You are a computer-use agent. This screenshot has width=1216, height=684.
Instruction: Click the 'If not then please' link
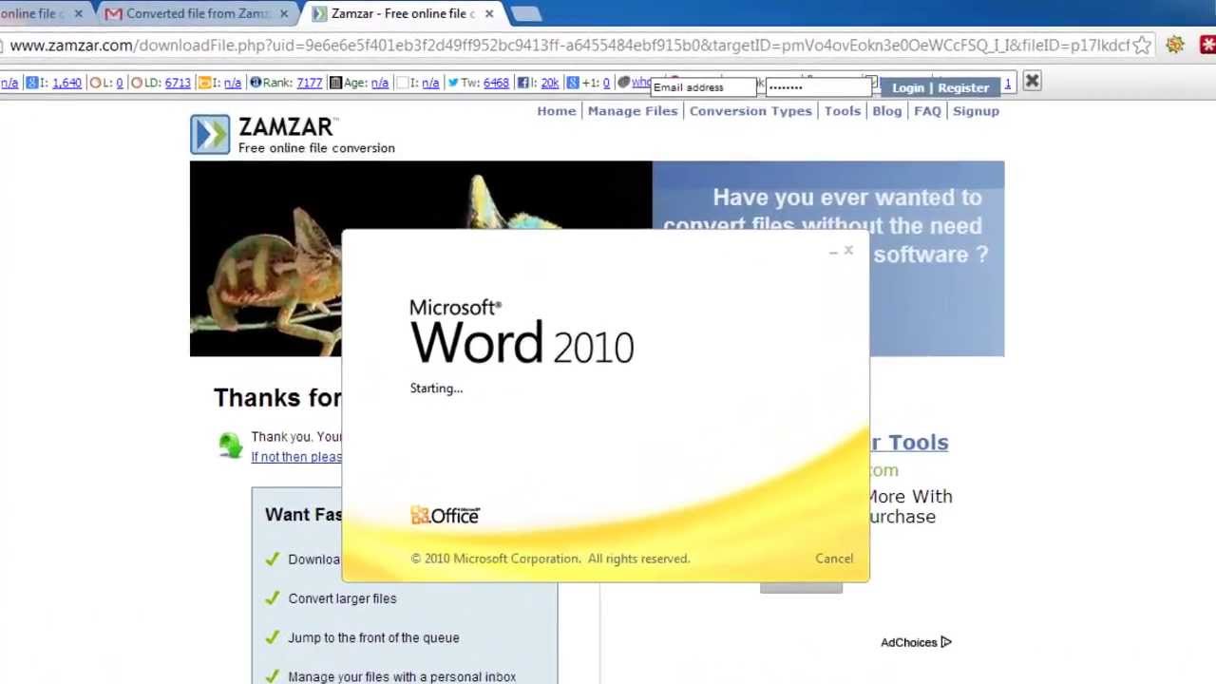(296, 457)
